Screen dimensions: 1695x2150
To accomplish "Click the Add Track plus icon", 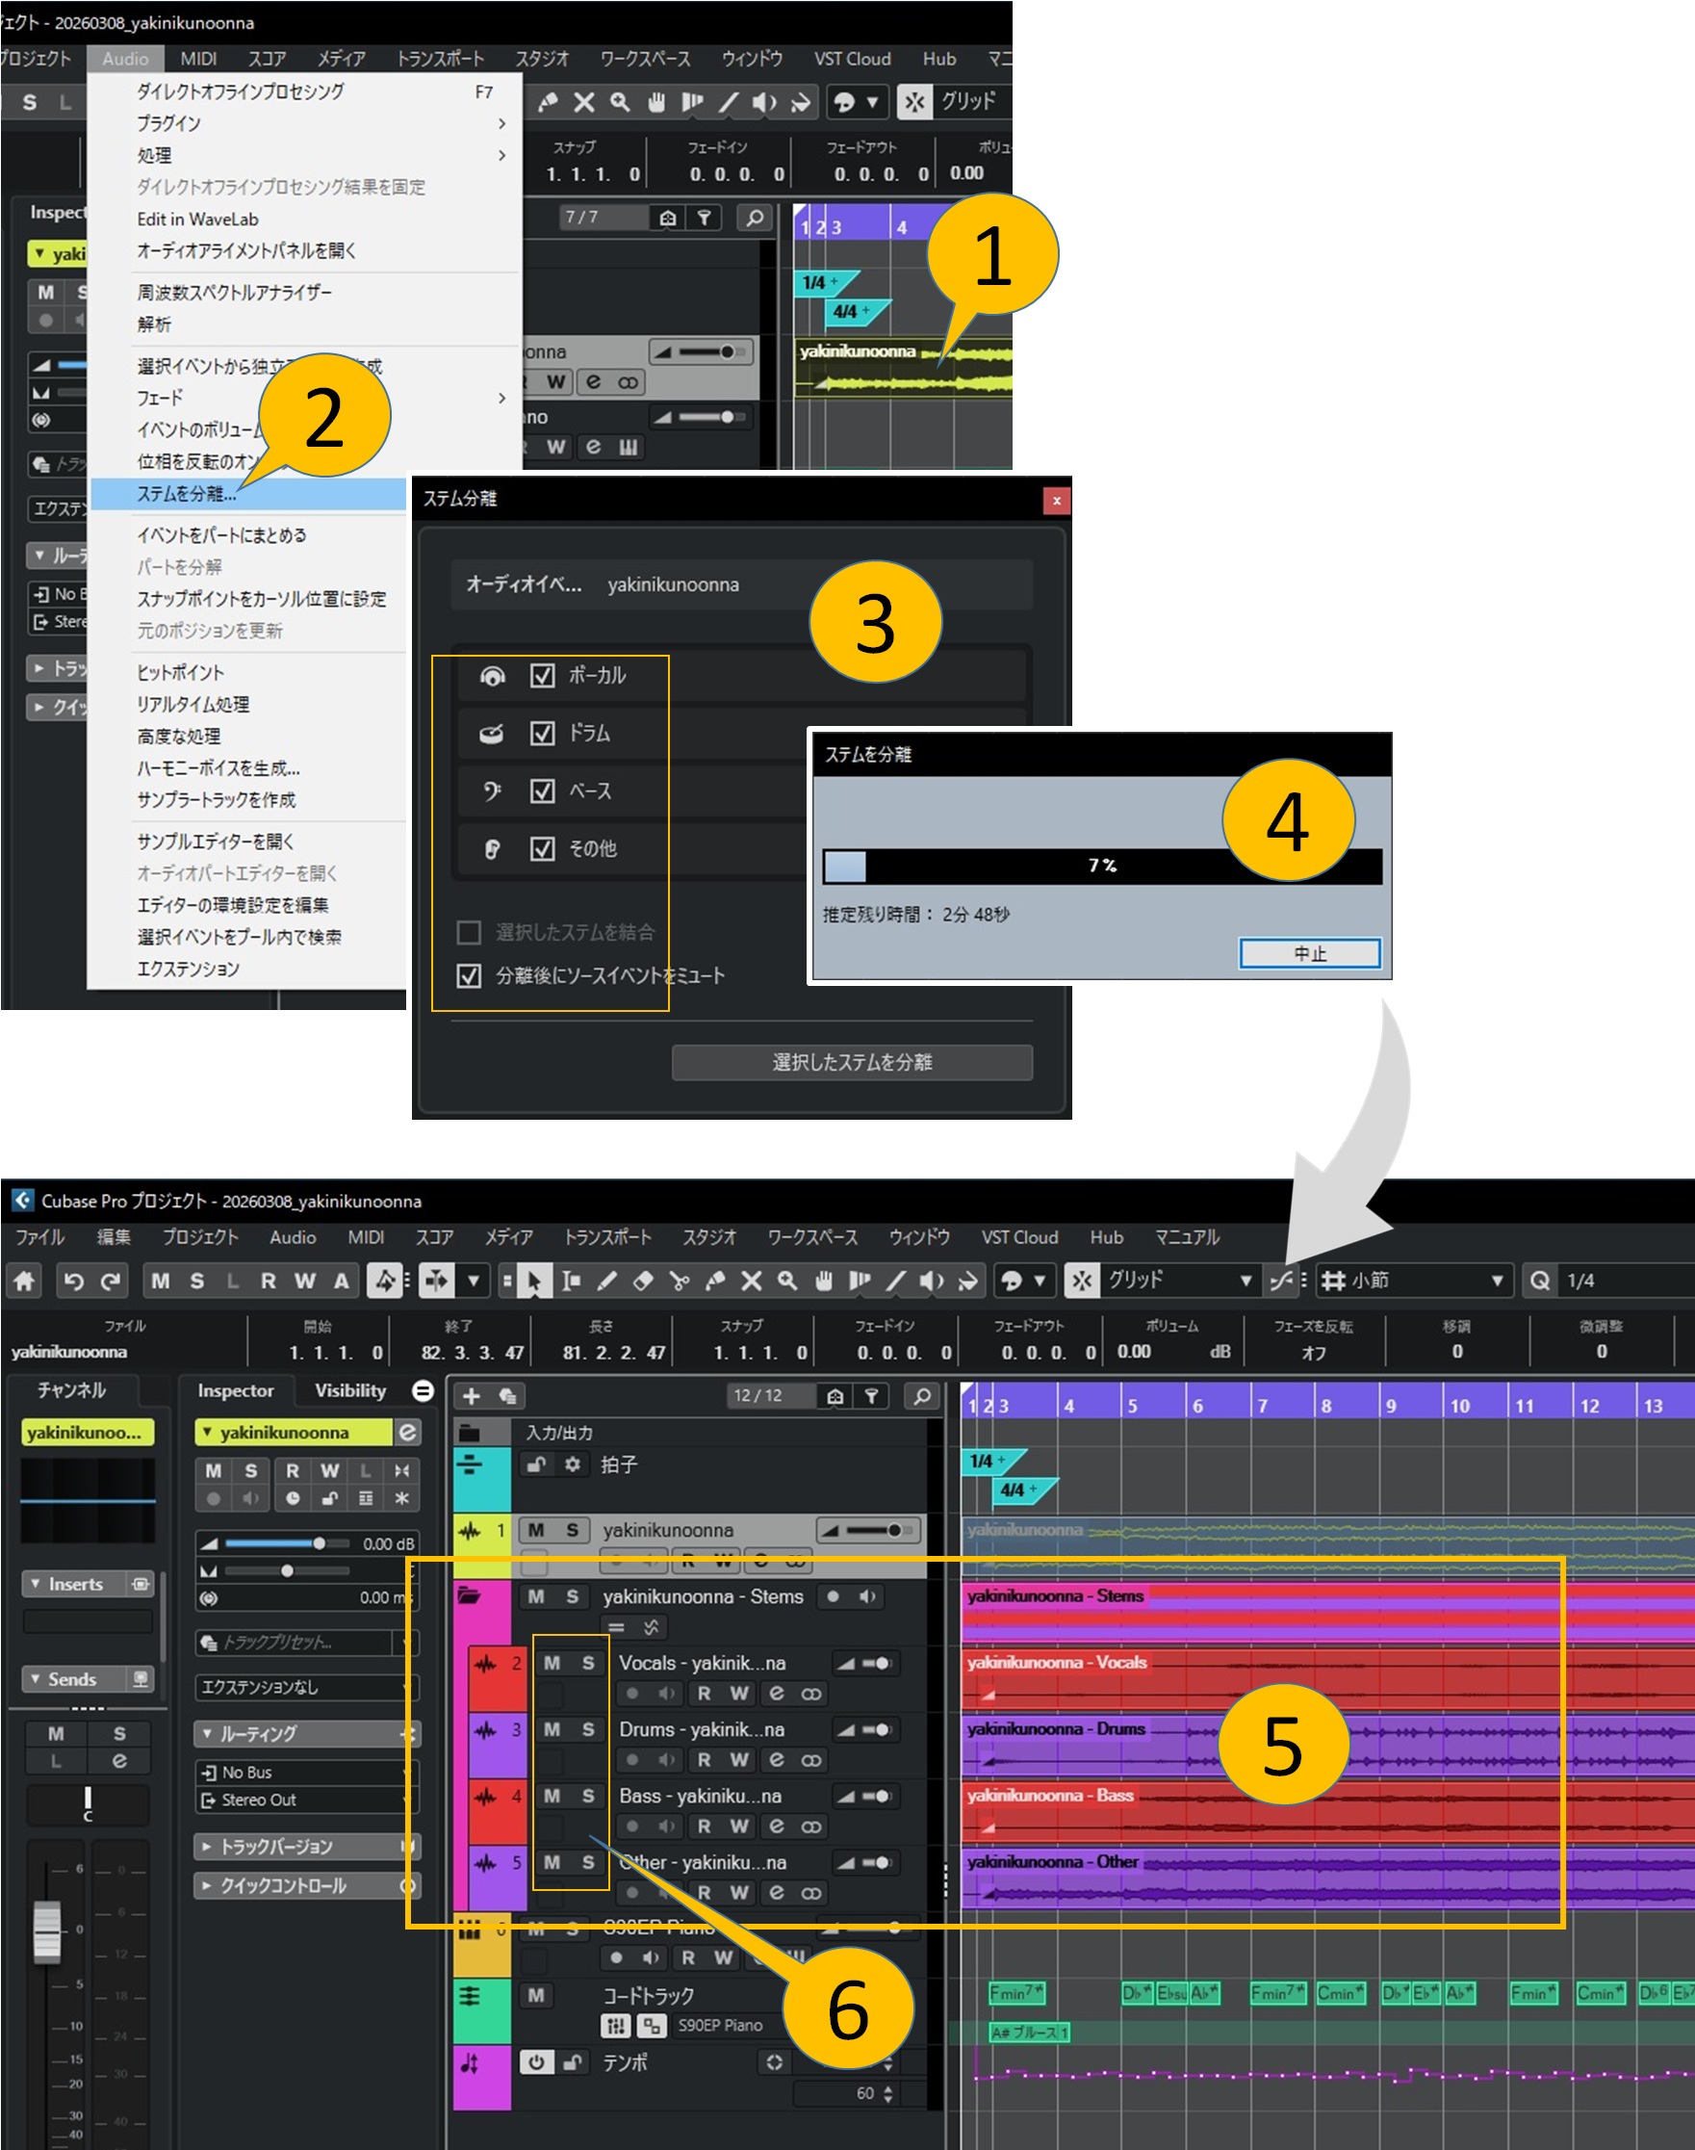I will coord(472,1395).
